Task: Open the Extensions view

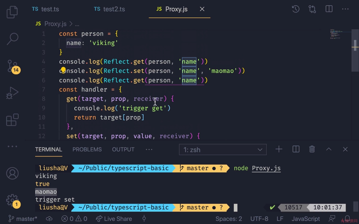Action: 12,120
